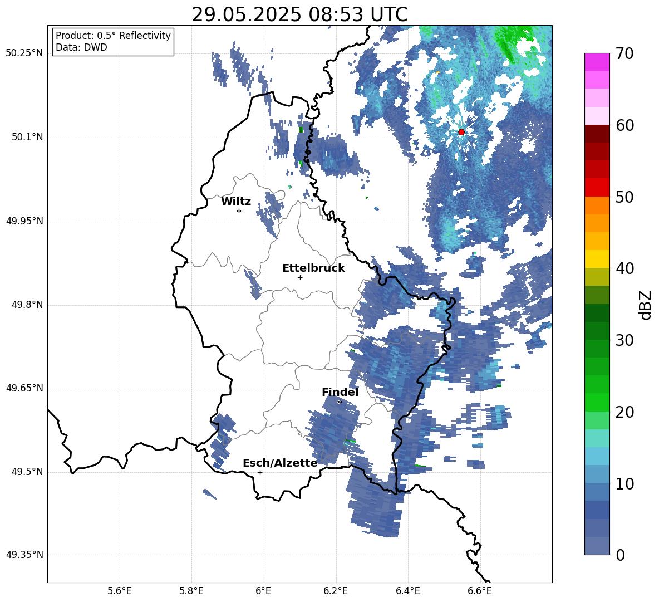Screen dimensions: 659x602
Task: Click the 49.95°N latitude label
Action: click(x=24, y=221)
